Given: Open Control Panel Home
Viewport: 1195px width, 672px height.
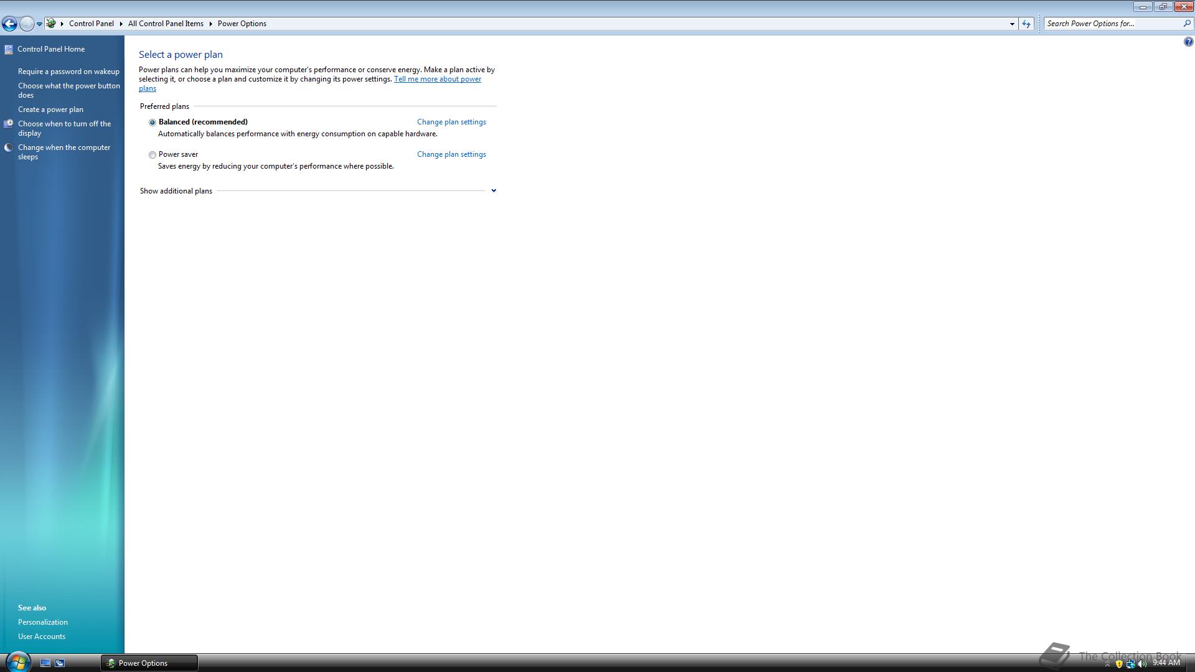Looking at the screenshot, I should point(51,49).
